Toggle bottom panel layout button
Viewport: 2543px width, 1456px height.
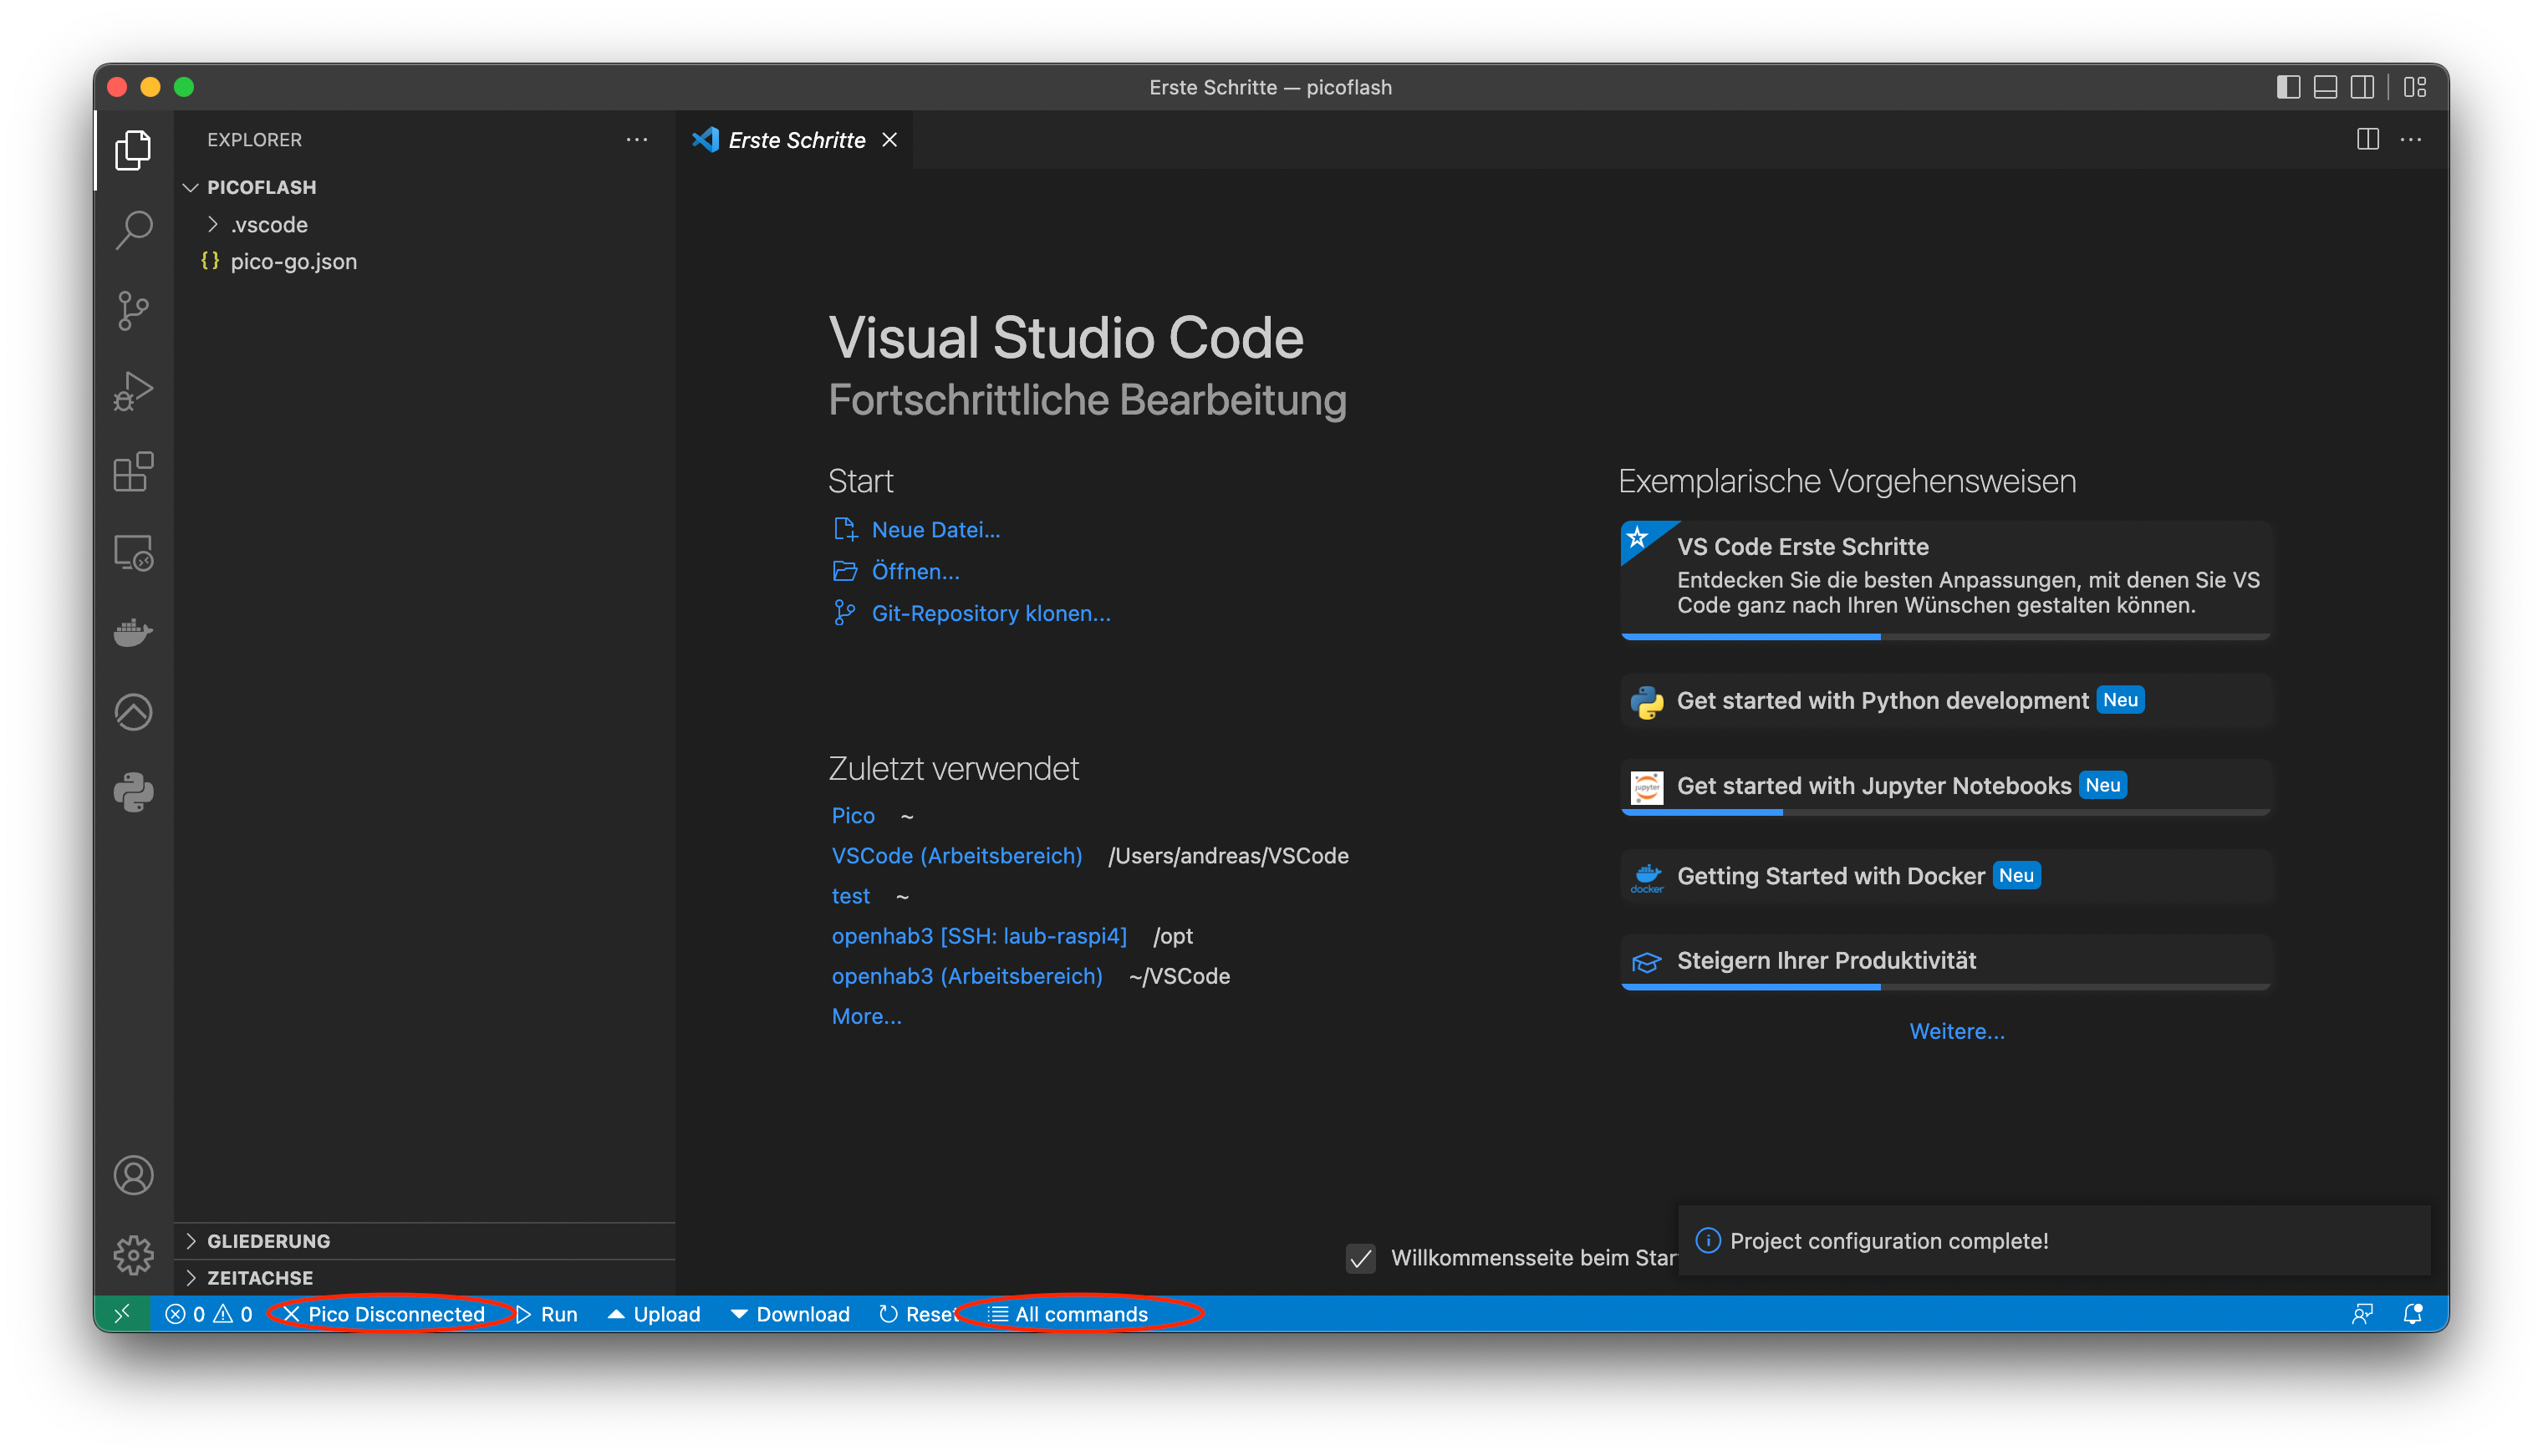(2325, 87)
